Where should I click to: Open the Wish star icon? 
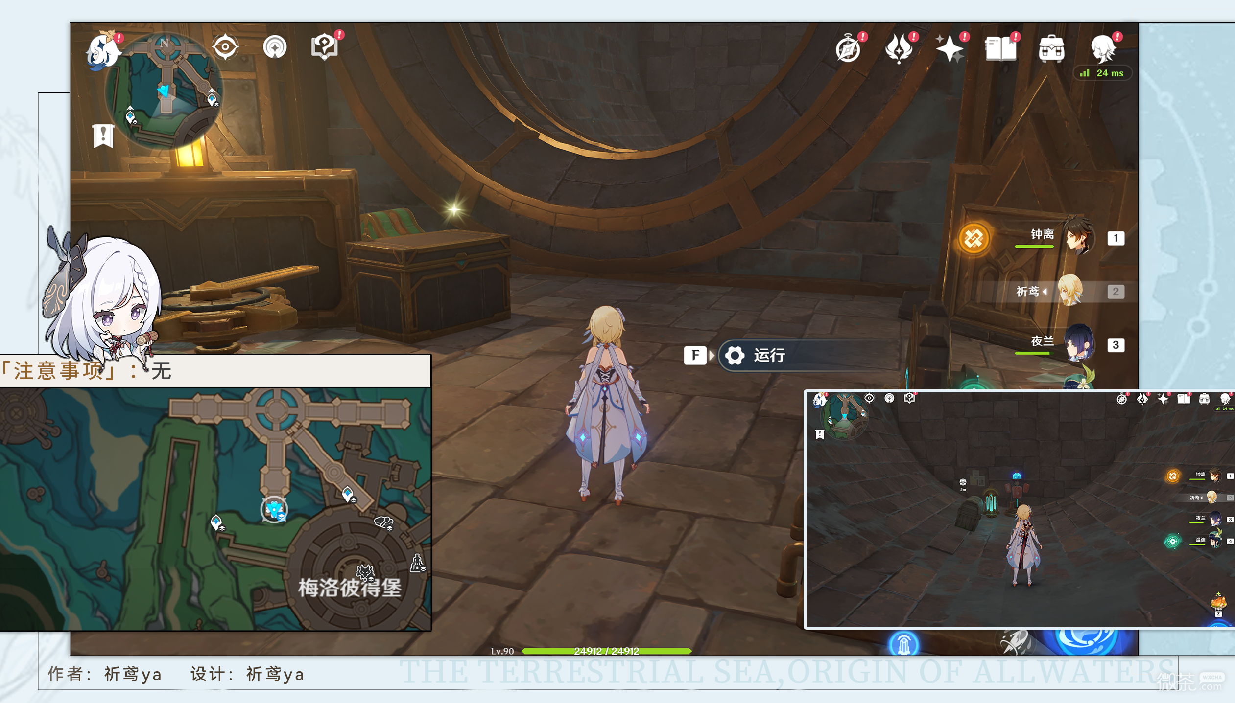coord(950,49)
